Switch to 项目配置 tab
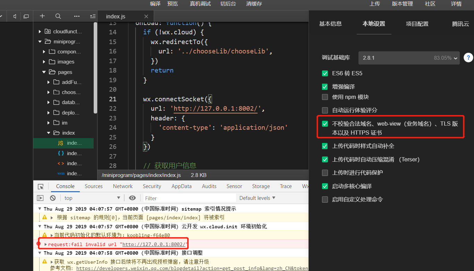Screen dimensions: 474x271 tap(417, 24)
